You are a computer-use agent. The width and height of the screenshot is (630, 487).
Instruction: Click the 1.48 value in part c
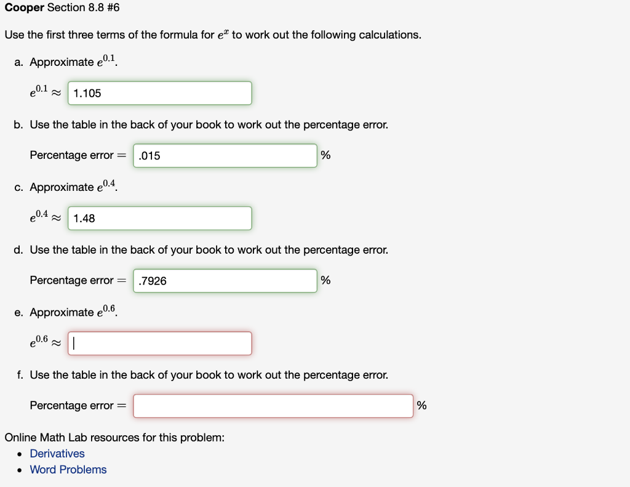[82, 218]
